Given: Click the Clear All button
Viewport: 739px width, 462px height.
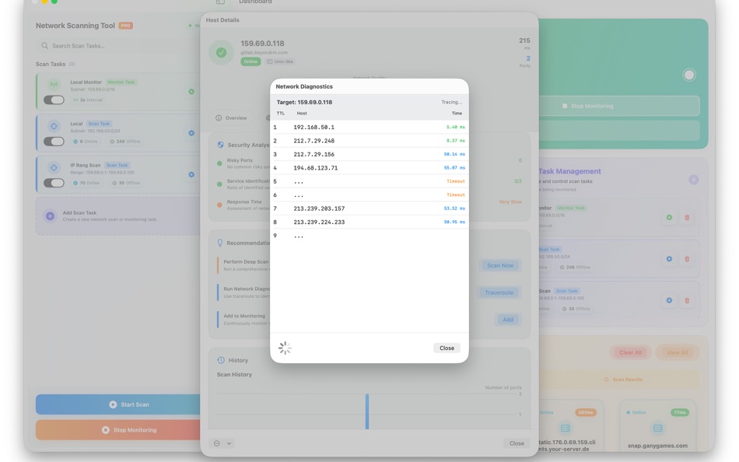Looking at the screenshot, I should tap(629, 352).
